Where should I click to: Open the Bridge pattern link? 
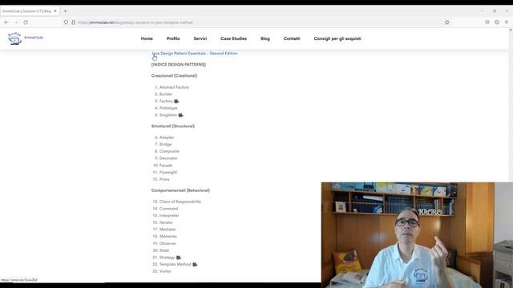tap(165, 144)
